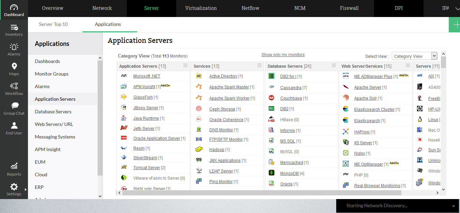Expand the Settings submenu arrow
The image size is (460, 213).
26,190
